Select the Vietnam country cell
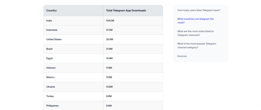The image size is (261, 110). point(73,68)
